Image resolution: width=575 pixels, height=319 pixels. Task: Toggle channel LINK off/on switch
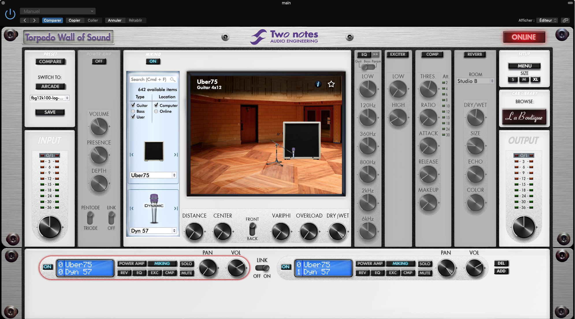click(x=262, y=268)
